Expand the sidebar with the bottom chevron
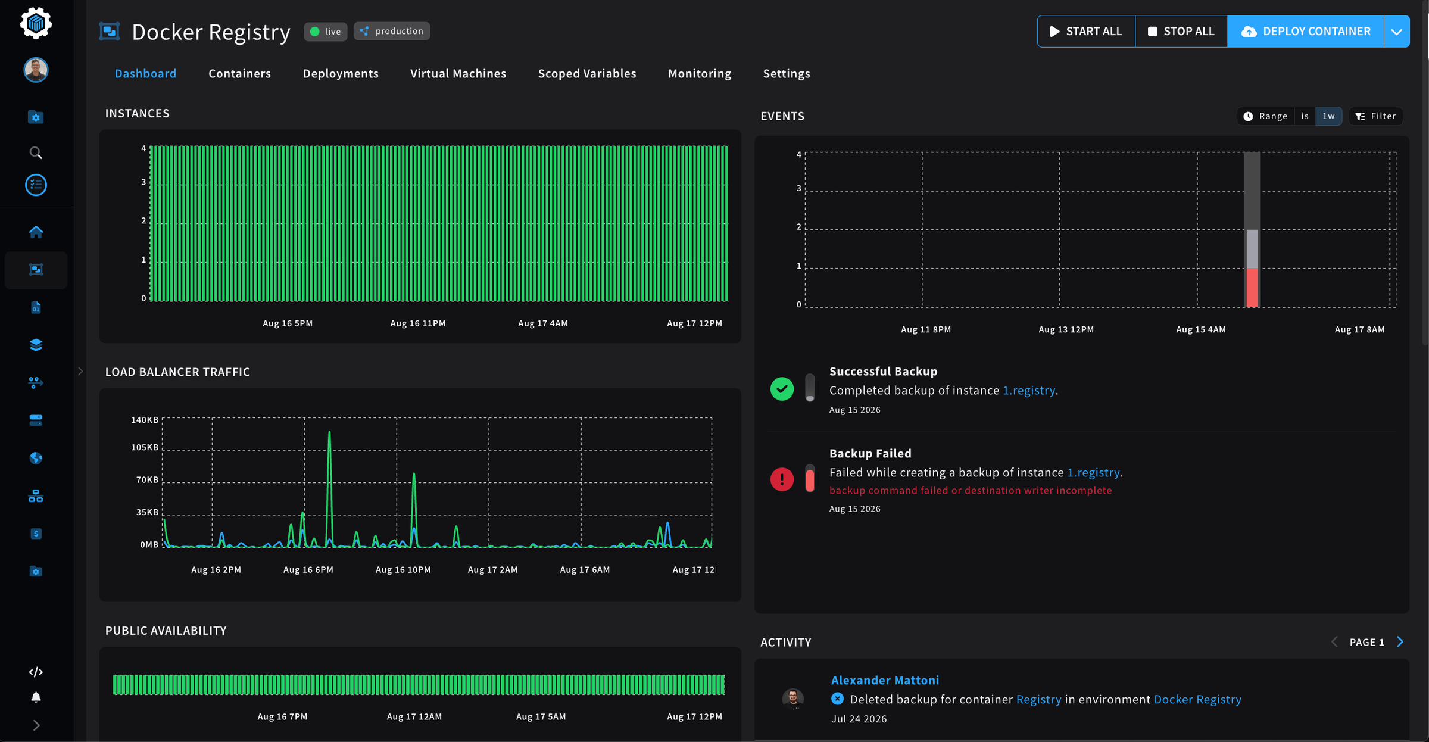This screenshot has height=742, width=1429. pos(36,725)
